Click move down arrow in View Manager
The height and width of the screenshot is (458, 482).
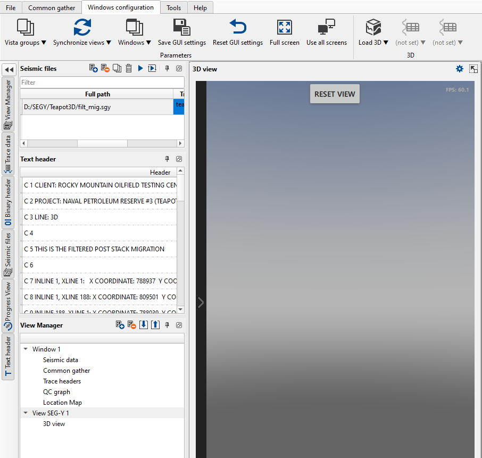click(143, 325)
